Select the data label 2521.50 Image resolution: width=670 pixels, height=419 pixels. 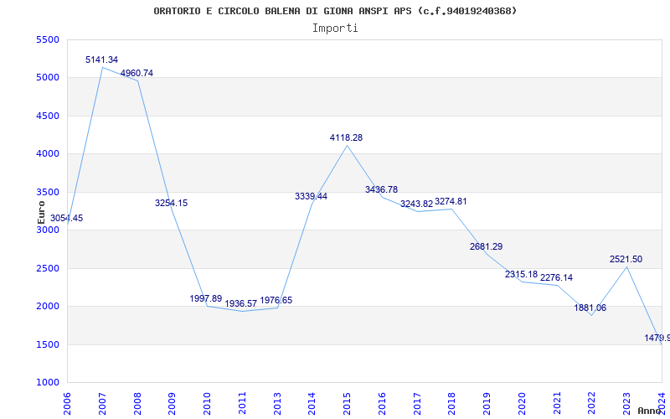click(626, 259)
